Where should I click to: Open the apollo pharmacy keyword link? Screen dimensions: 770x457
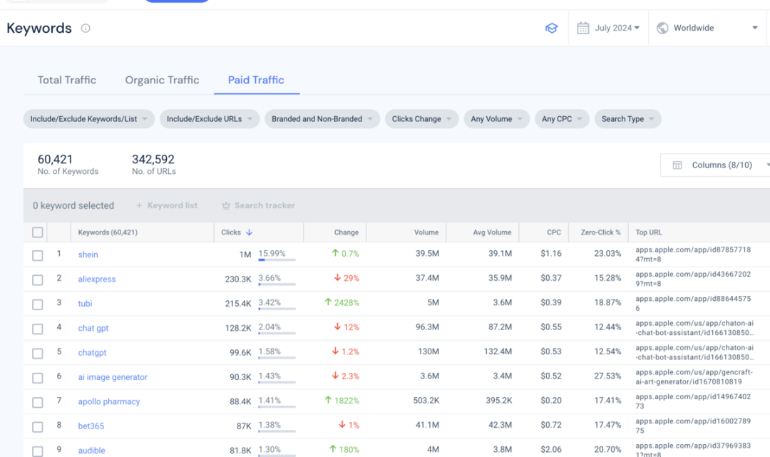click(x=109, y=401)
